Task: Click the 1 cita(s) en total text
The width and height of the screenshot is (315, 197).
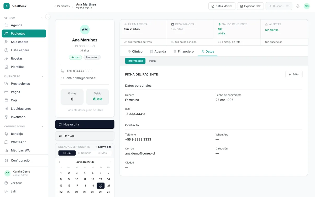Action: [231, 42]
